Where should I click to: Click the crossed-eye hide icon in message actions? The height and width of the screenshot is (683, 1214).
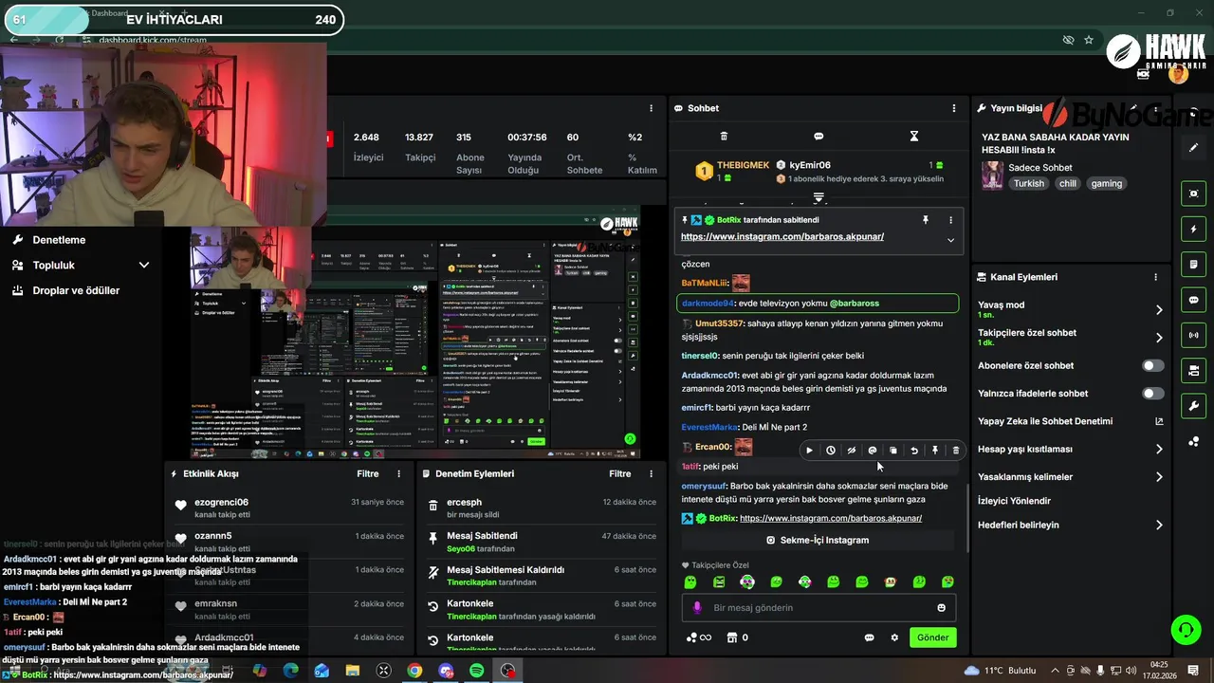coord(851,451)
